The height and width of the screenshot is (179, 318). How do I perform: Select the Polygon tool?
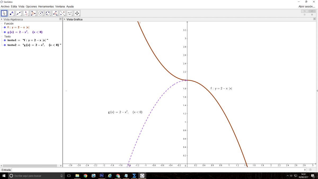[x=33, y=13]
